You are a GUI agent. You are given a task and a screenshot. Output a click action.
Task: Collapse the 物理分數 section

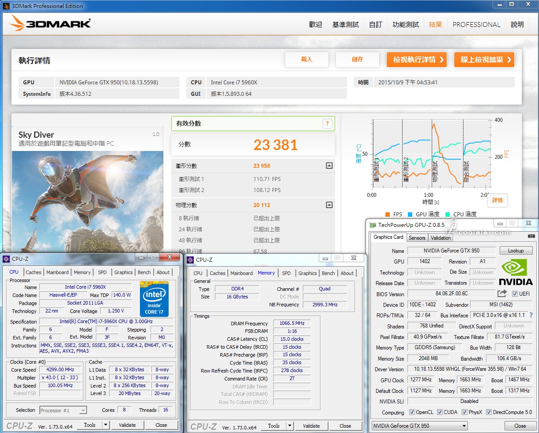pyautogui.click(x=329, y=205)
